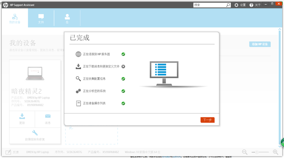Click the download icon for 正在下载消息和更新定义文件

pyautogui.click(x=78, y=67)
